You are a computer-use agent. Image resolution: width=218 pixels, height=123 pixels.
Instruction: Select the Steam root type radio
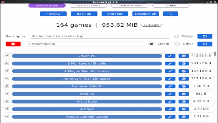[151, 44]
